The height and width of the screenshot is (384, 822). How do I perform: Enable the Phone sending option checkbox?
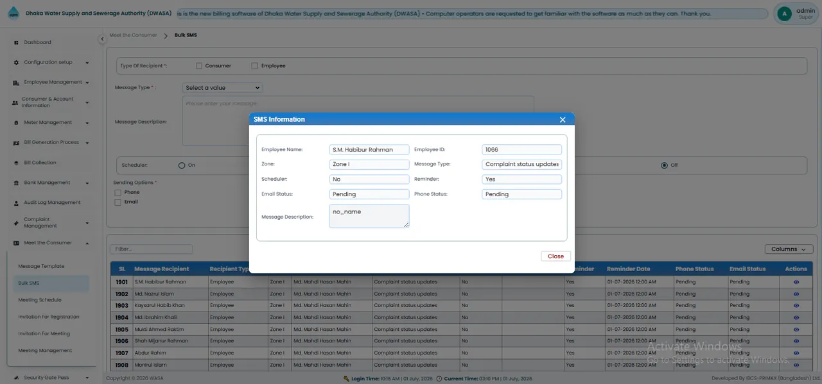coord(118,192)
